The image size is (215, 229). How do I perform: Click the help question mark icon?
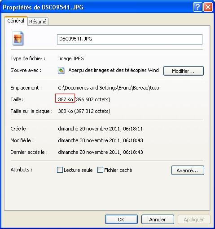pos(197,7)
